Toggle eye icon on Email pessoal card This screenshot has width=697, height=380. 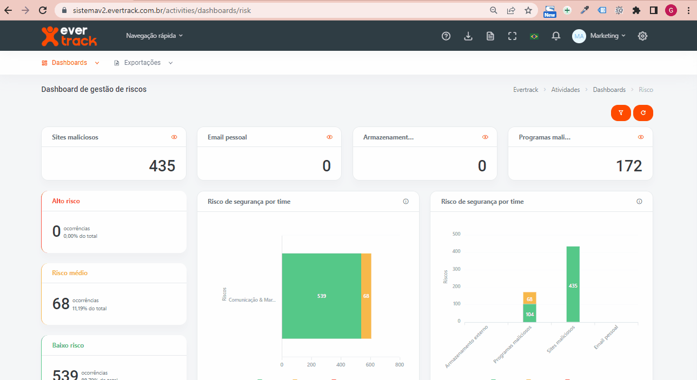329,137
